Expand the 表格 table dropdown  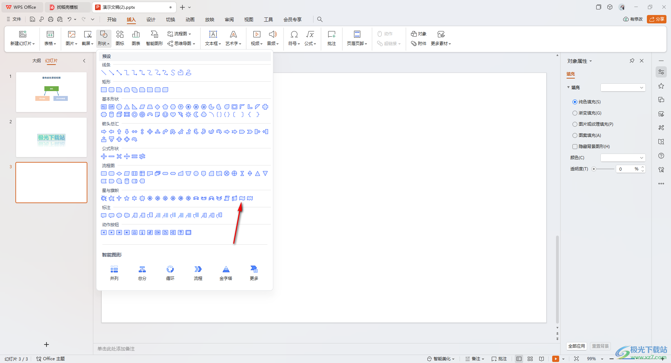[50, 44]
